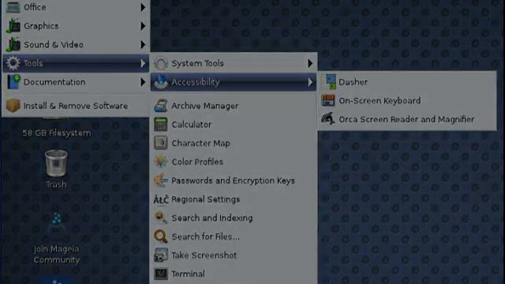Image resolution: width=505 pixels, height=284 pixels.
Task: Open the System Tools submenu entry
Action: coord(234,63)
